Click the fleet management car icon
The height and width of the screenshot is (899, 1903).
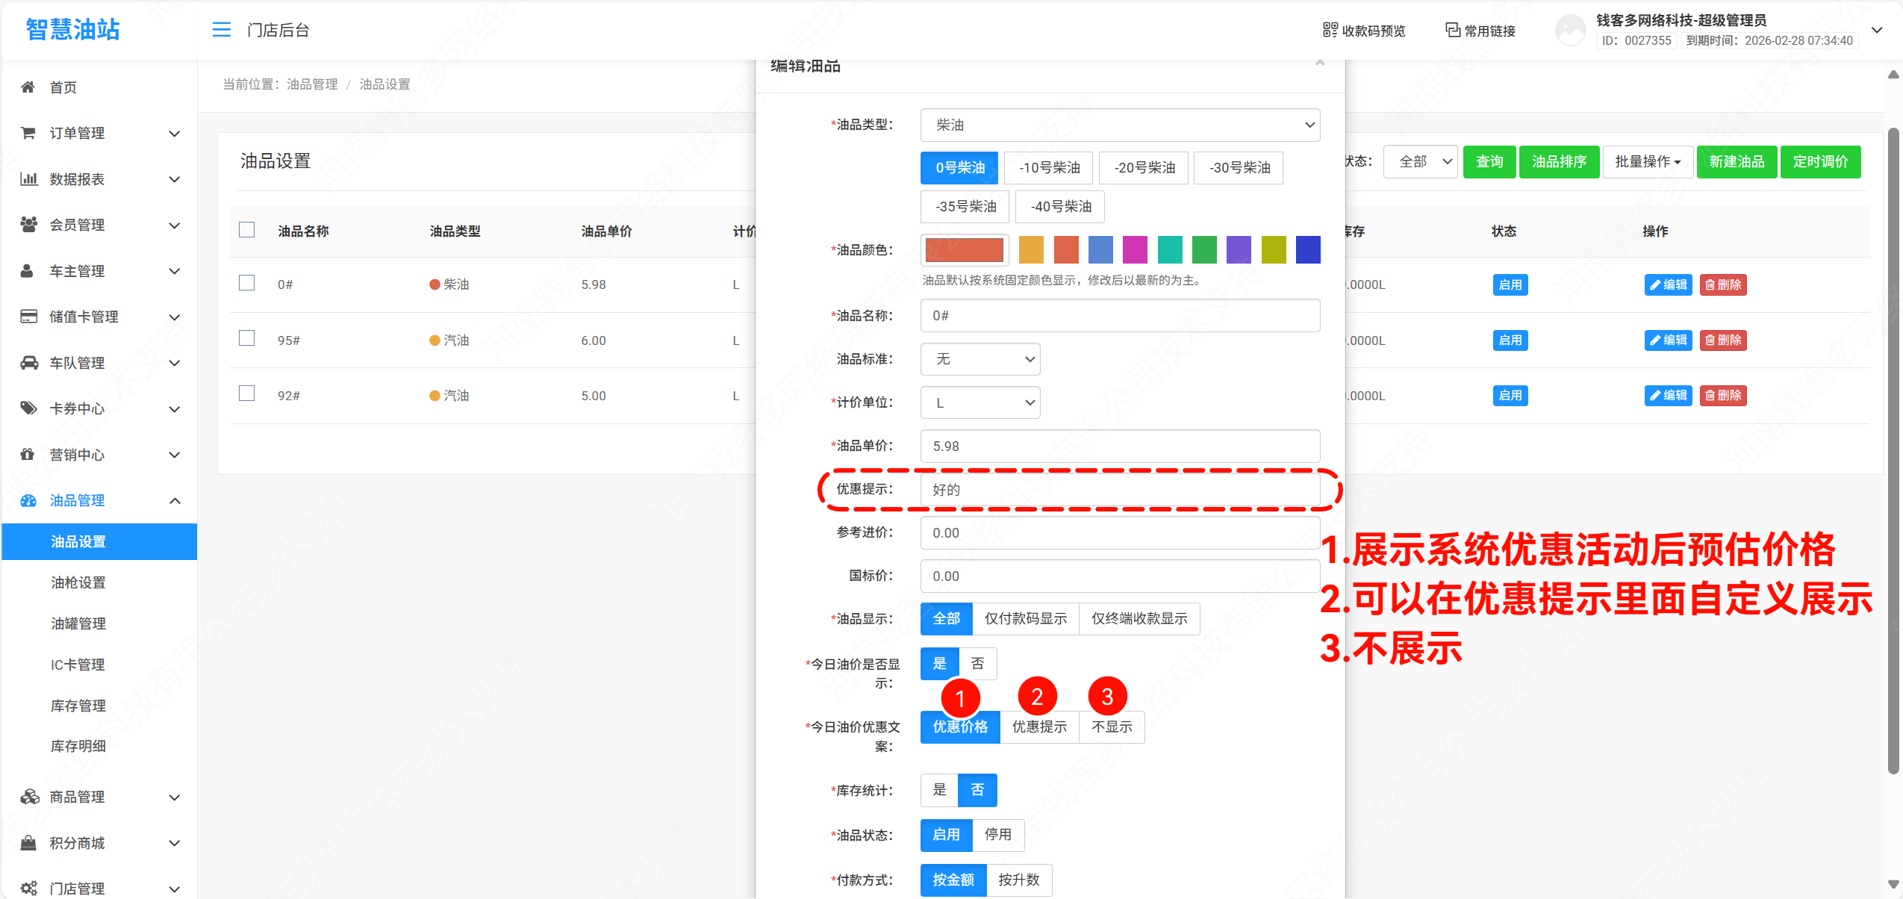click(x=28, y=363)
